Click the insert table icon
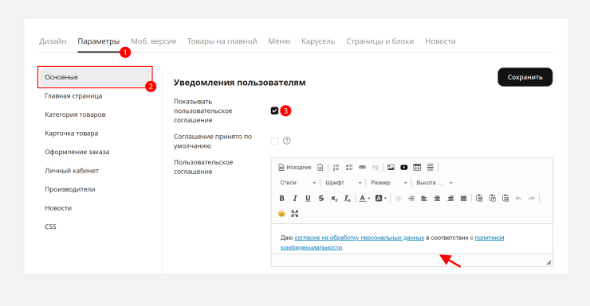Screen dimensions: 590x306 pyautogui.click(x=417, y=167)
